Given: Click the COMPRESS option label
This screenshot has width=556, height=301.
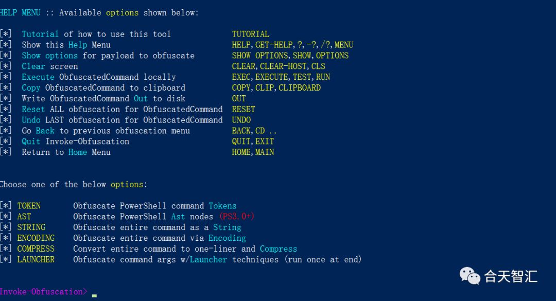Looking at the screenshot, I should [x=36, y=249].
